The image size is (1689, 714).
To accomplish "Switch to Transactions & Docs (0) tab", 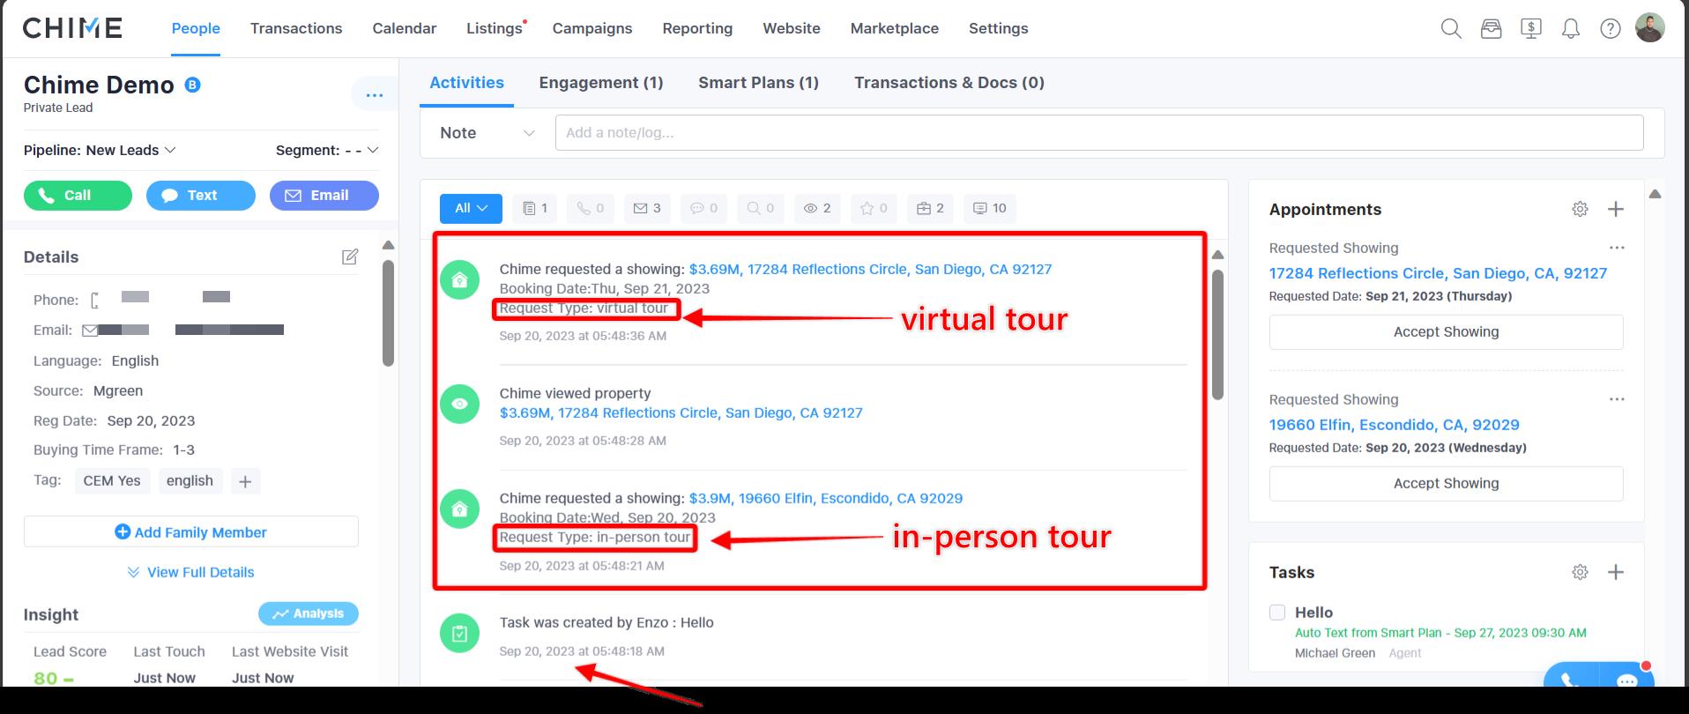I will tap(949, 83).
